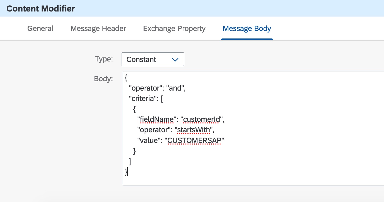Click the "and" operator value
Viewport: 384px width, 202px height.
click(175, 88)
